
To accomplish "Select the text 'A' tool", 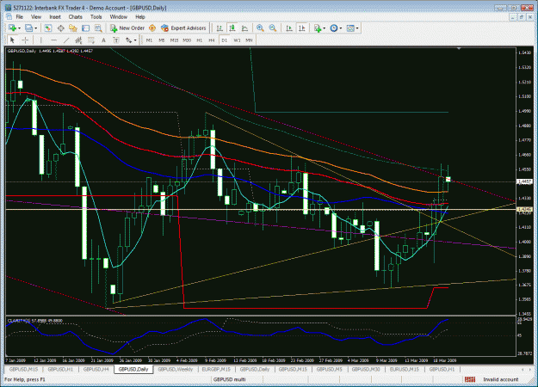I will click(103, 40).
